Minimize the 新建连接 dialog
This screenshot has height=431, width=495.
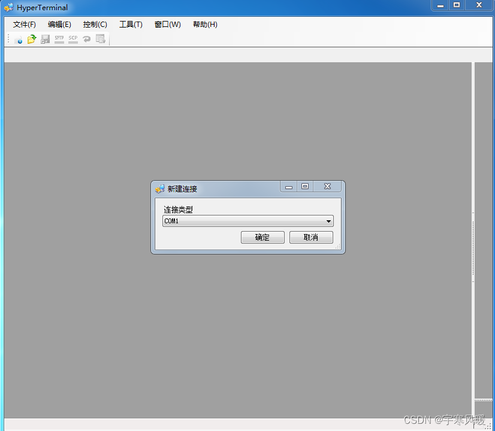[289, 187]
